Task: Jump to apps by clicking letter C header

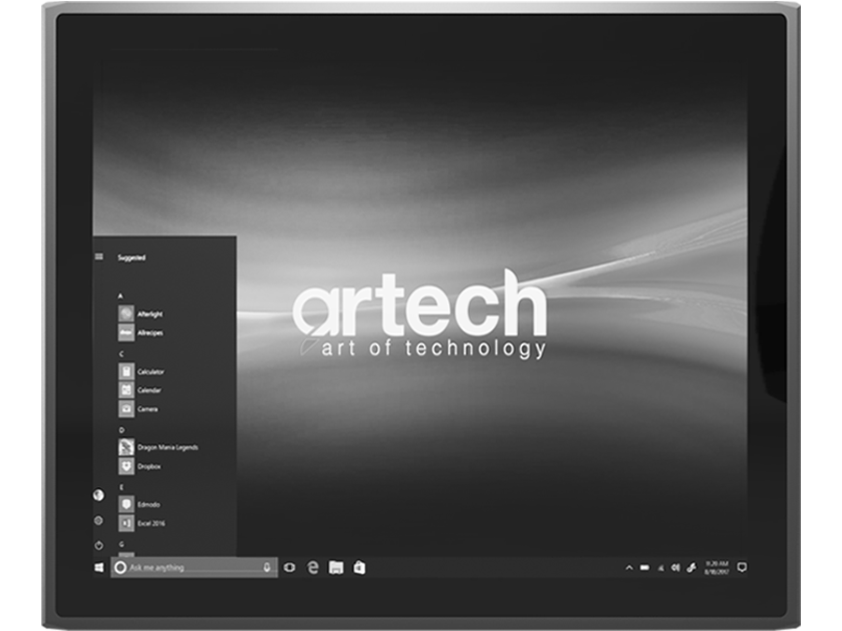Action: 121,354
